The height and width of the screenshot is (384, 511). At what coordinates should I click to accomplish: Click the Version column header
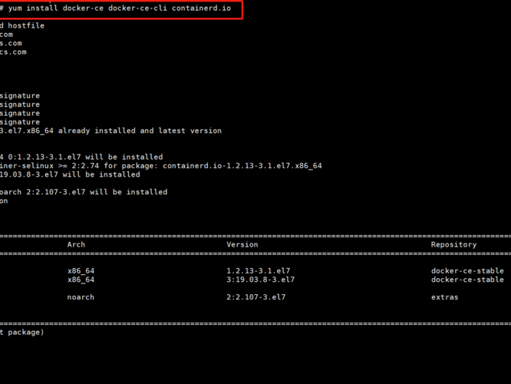(x=242, y=245)
